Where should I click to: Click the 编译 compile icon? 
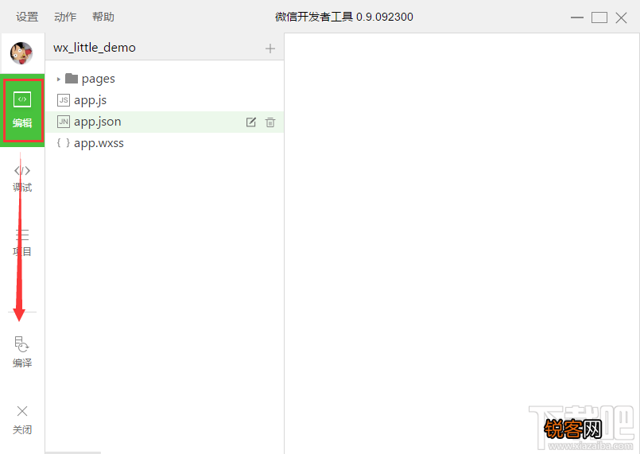(x=22, y=351)
